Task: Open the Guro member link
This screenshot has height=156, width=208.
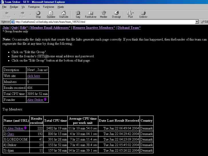Action: [11, 134]
